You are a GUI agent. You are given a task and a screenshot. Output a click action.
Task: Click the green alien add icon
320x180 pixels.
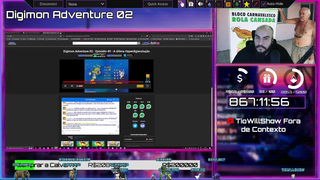tap(237, 4)
